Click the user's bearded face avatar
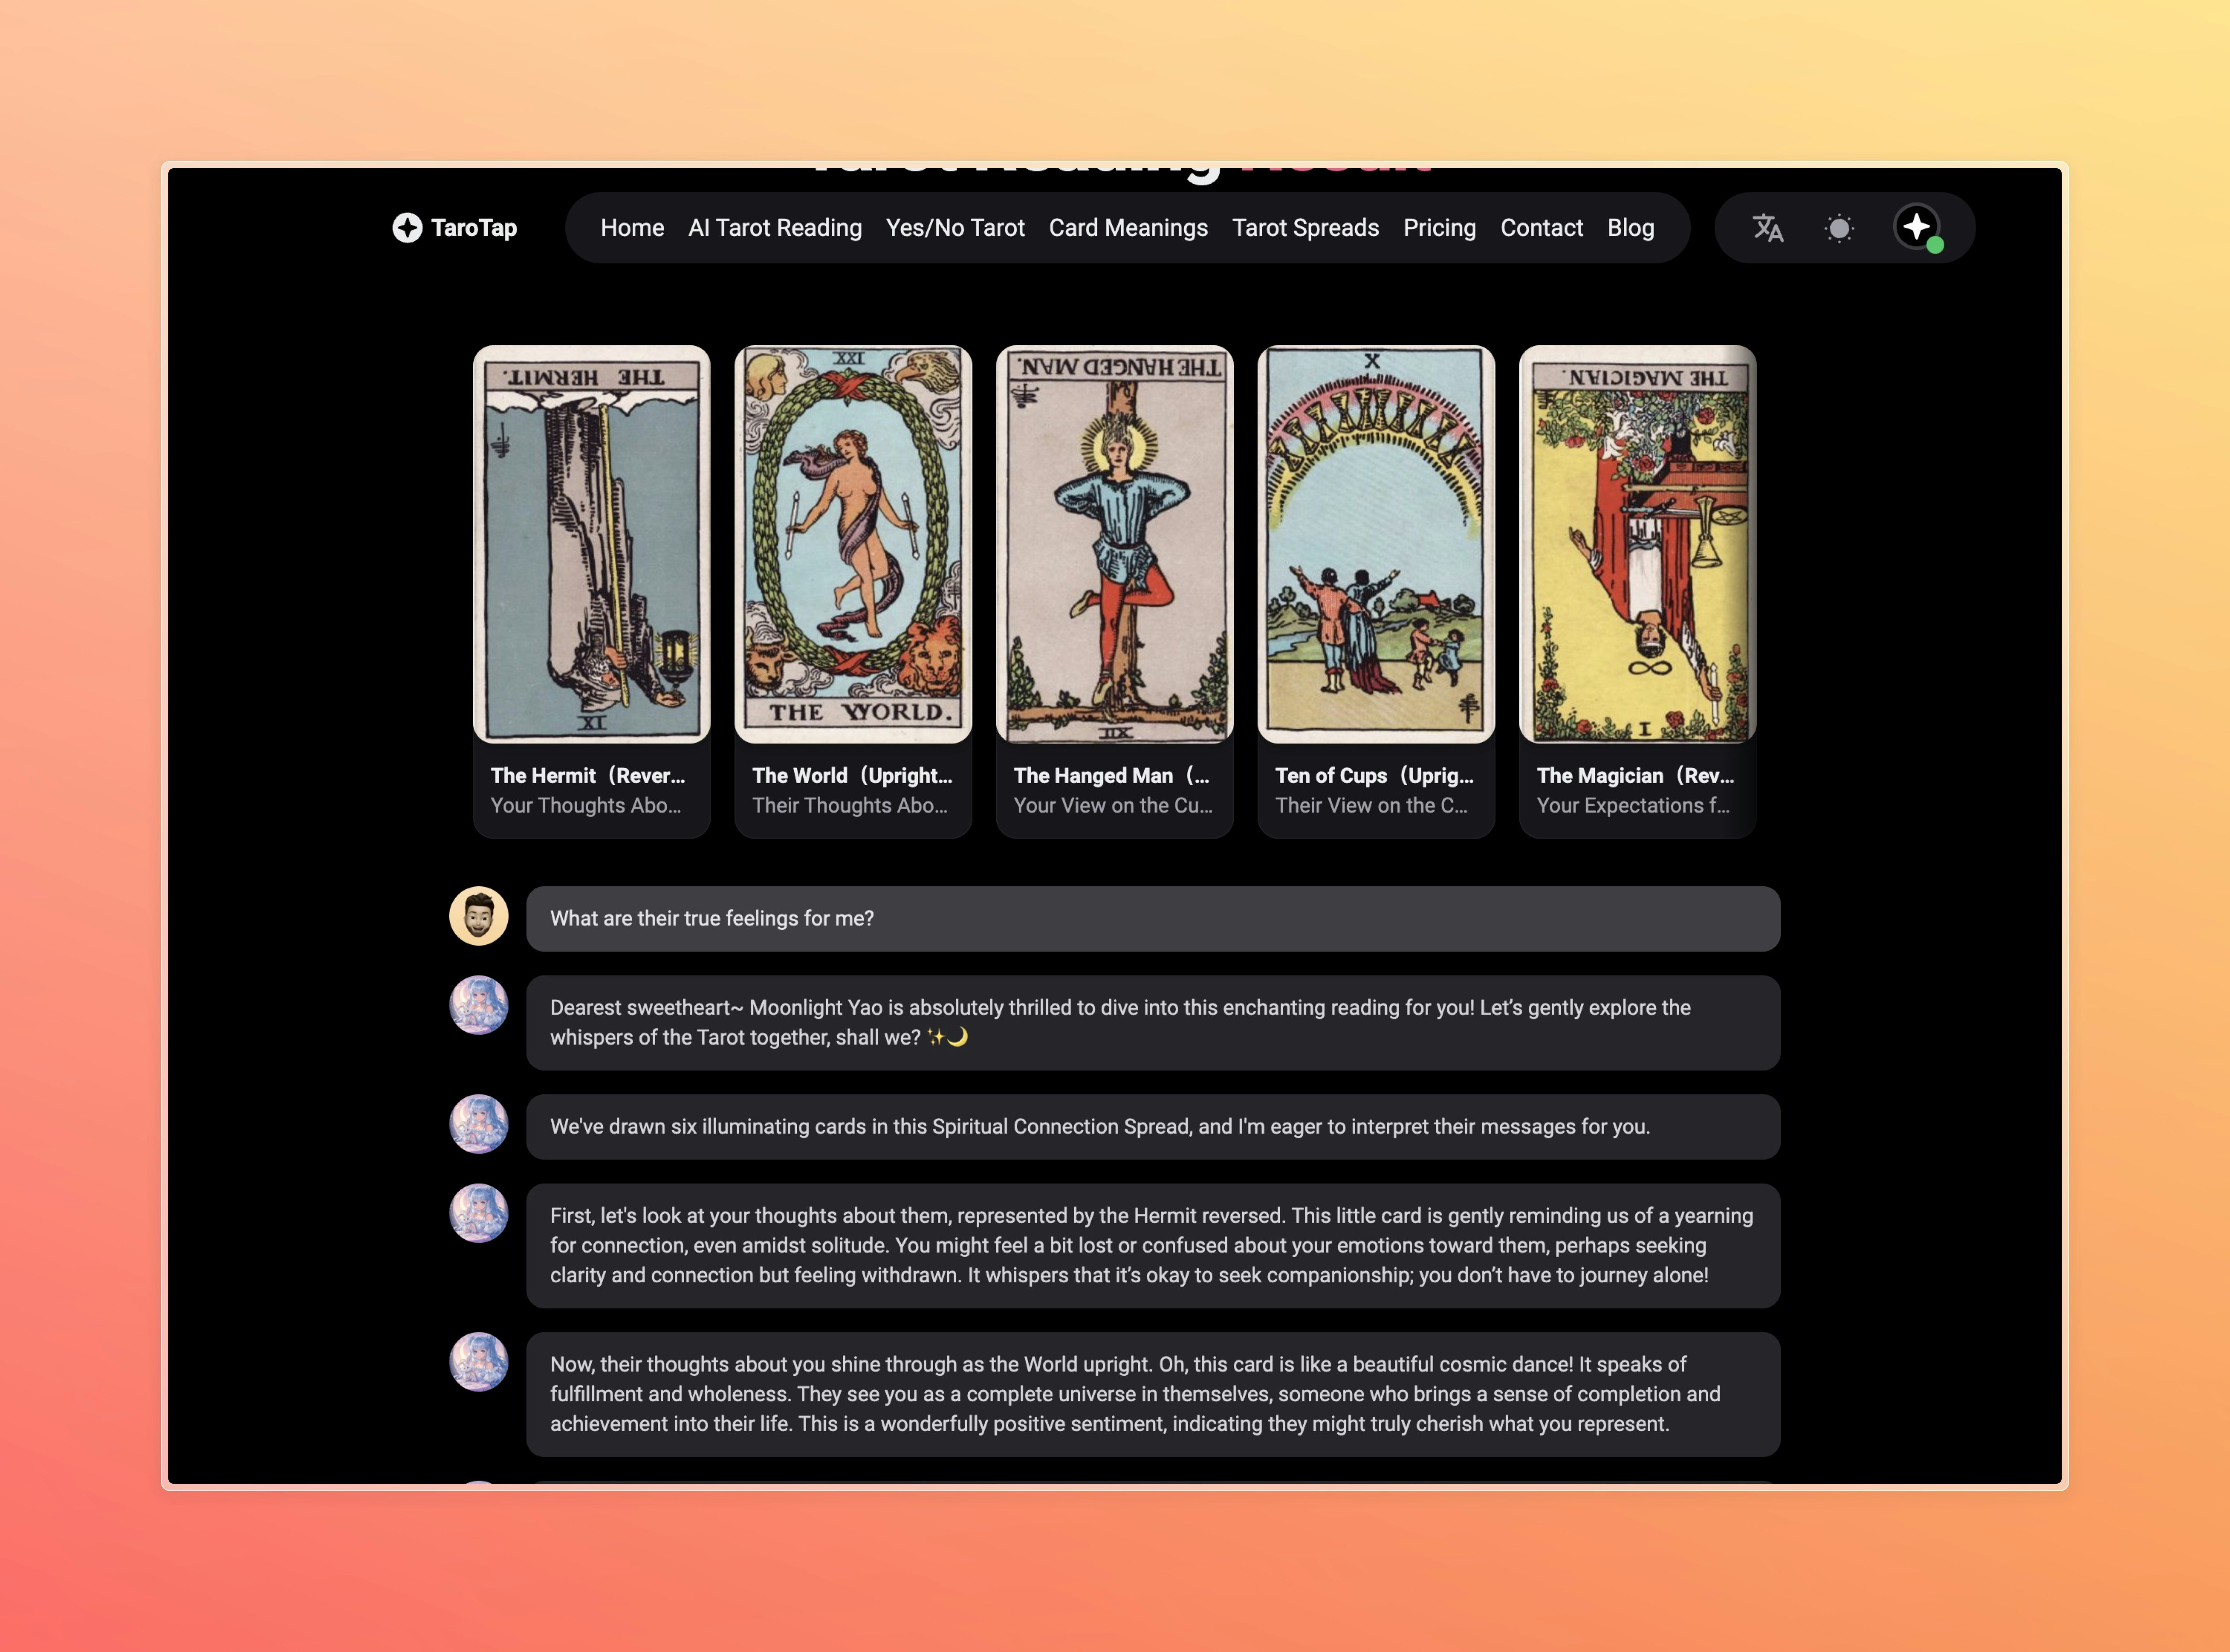 click(479, 916)
